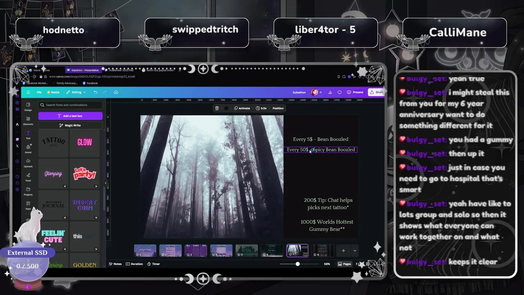The height and width of the screenshot is (295, 524).
Task: Focus the Search fonts and combinations field
Action: [70, 105]
